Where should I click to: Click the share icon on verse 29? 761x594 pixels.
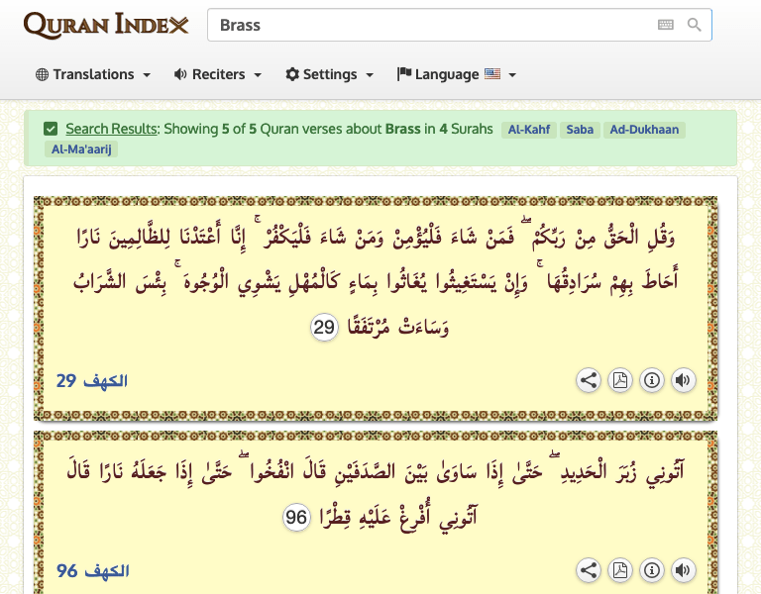tap(588, 380)
